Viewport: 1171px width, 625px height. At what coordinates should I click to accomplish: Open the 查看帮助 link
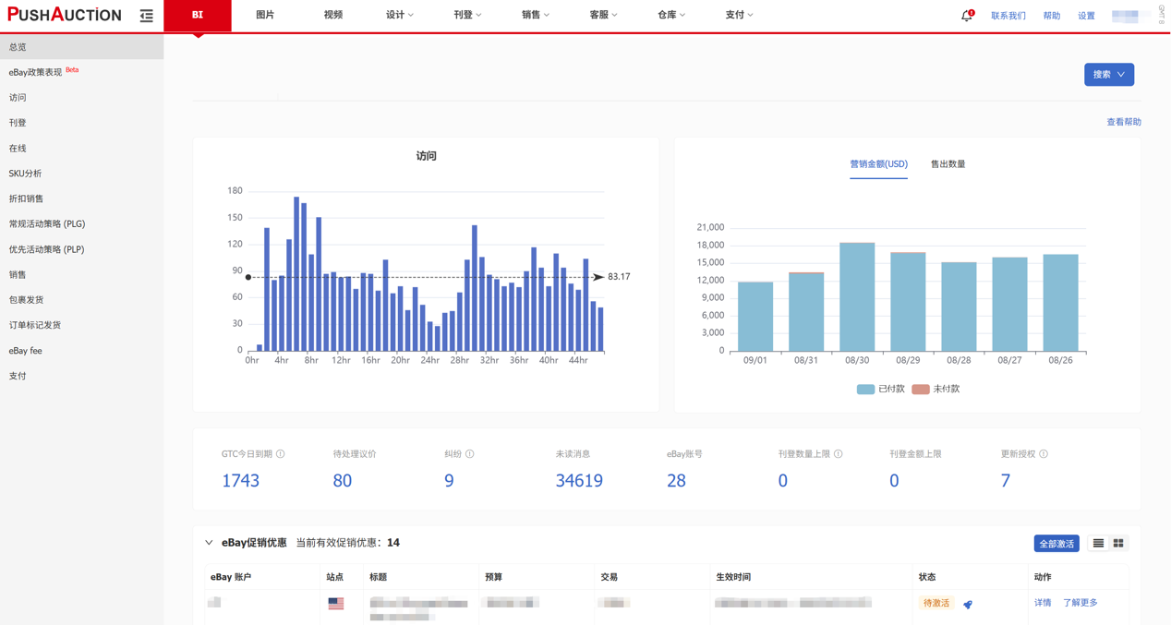click(1123, 122)
